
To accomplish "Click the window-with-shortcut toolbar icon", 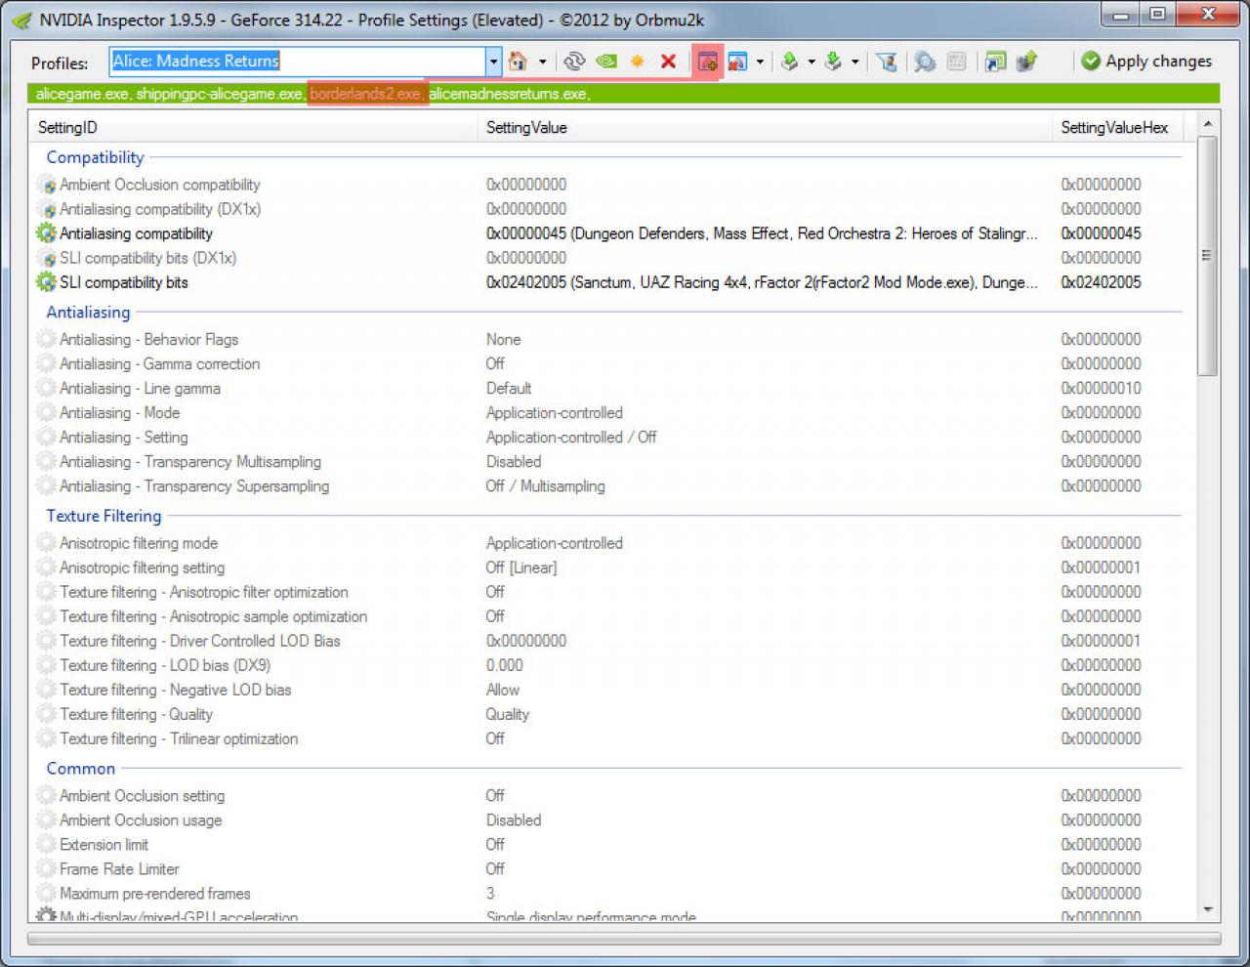I will click(x=995, y=62).
